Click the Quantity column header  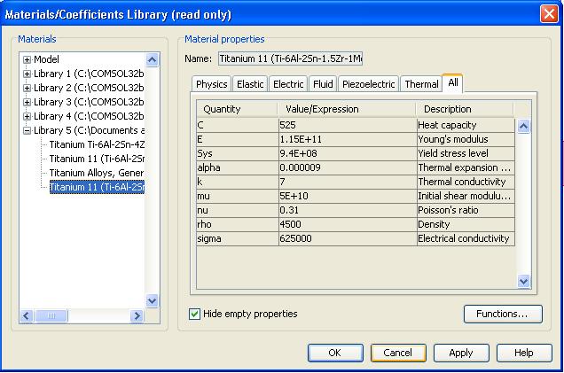(237, 109)
